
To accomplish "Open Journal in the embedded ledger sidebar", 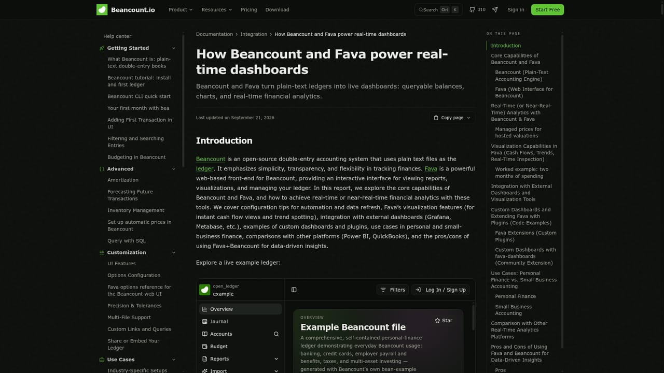I will coord(240,322).
